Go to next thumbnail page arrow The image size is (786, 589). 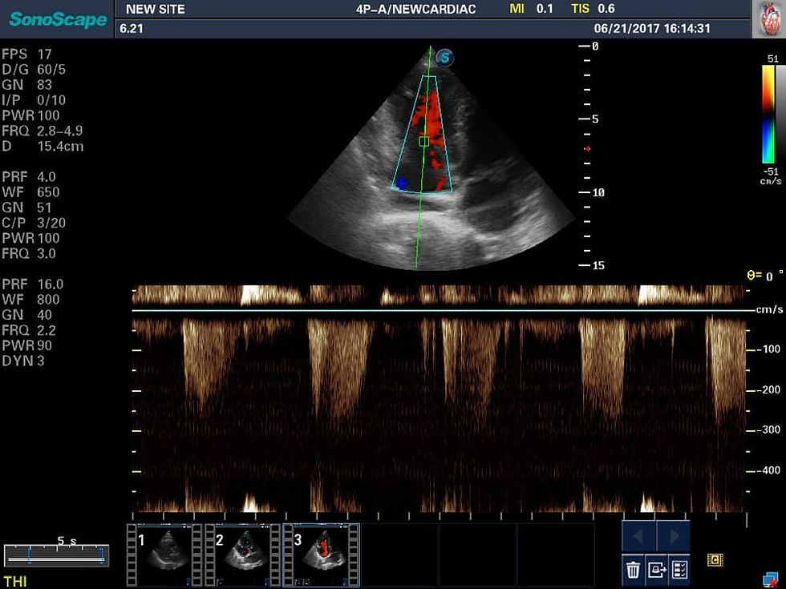tap(674, 536)
